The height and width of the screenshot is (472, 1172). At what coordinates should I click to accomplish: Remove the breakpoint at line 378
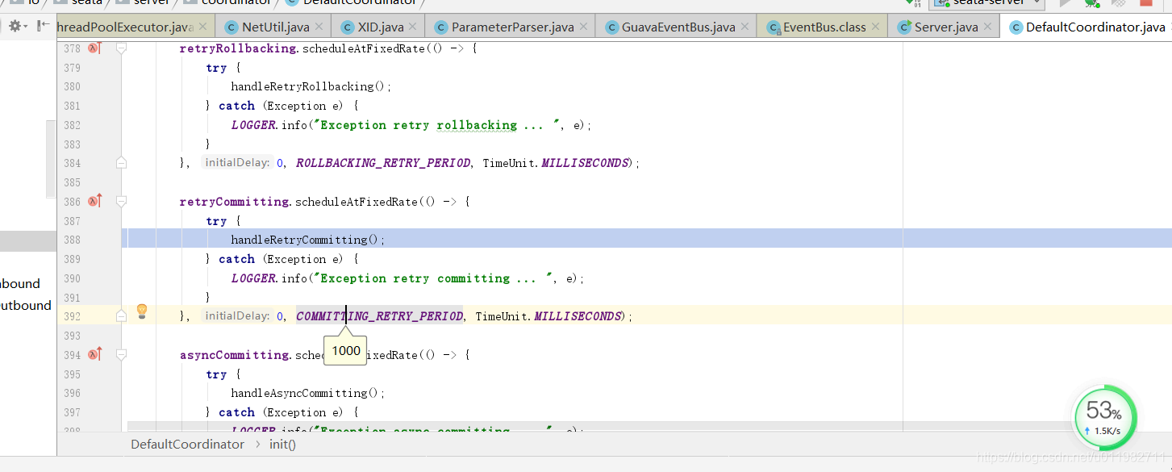point(94,48)
